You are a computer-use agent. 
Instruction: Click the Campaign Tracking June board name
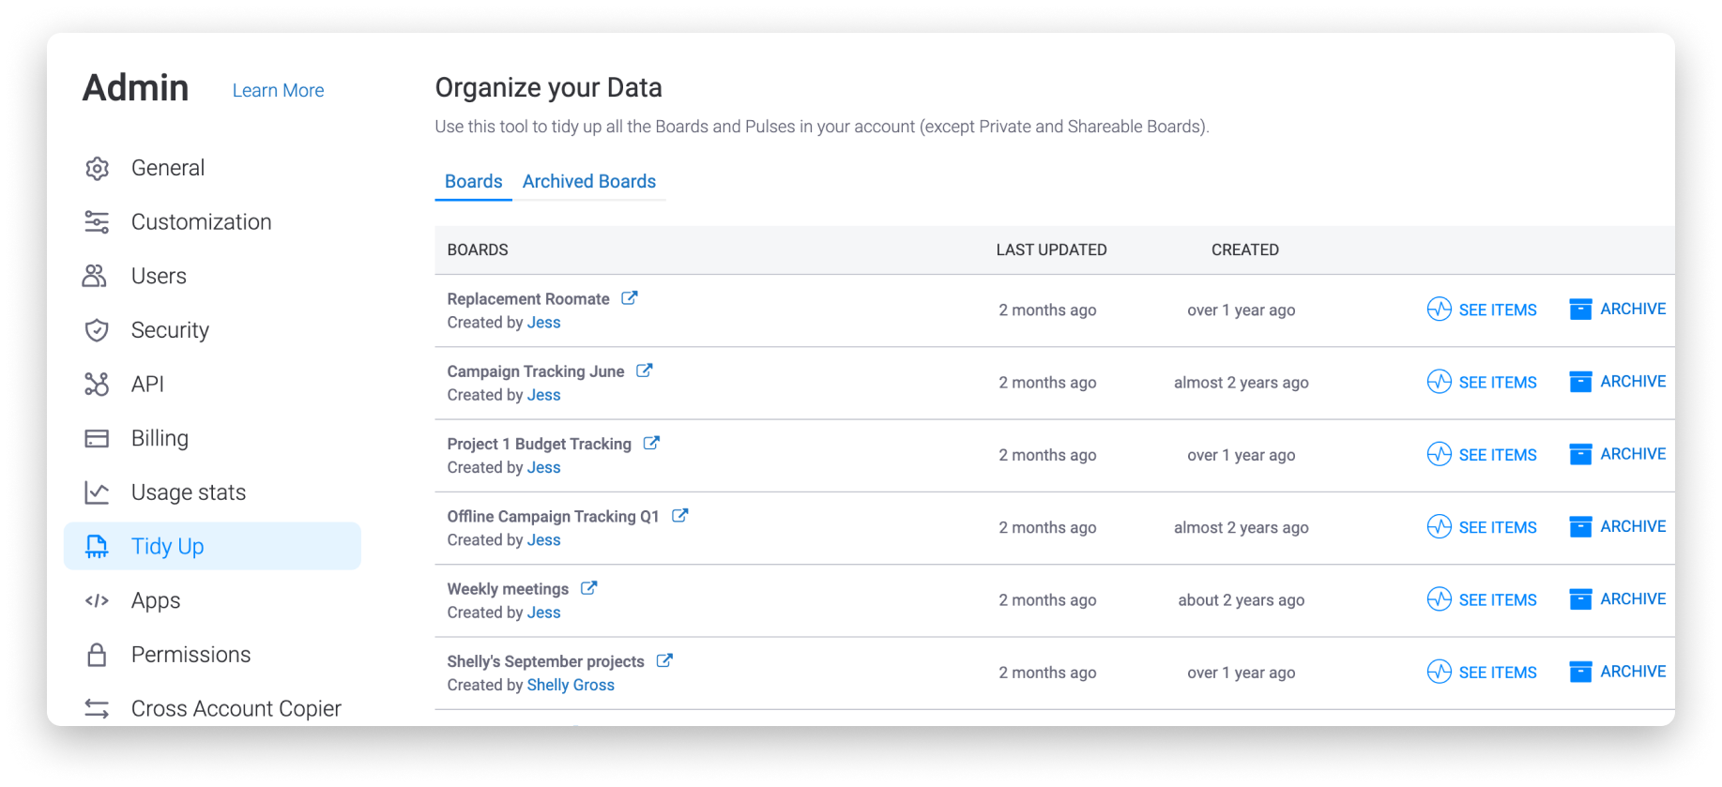536,371
